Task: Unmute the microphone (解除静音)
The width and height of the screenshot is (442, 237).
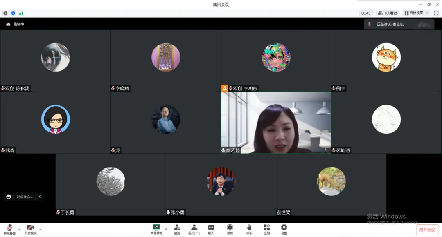Action: pyautogui.click(x=9, y=229)
